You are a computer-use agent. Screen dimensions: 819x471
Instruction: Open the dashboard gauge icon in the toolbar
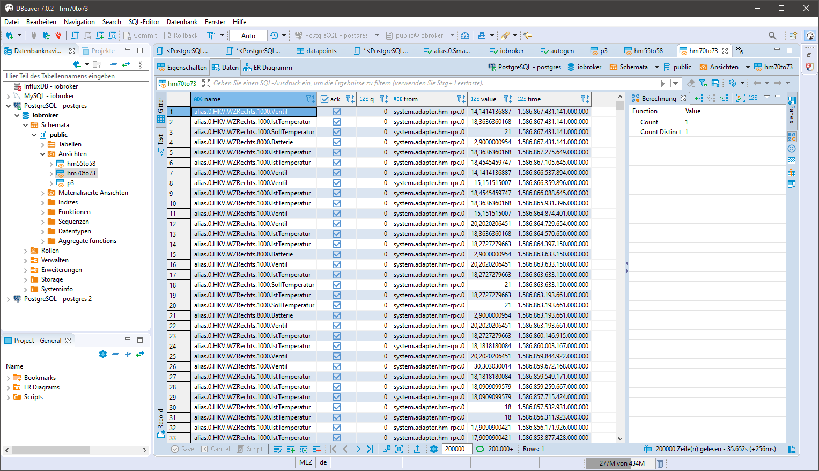pos(465,35)
